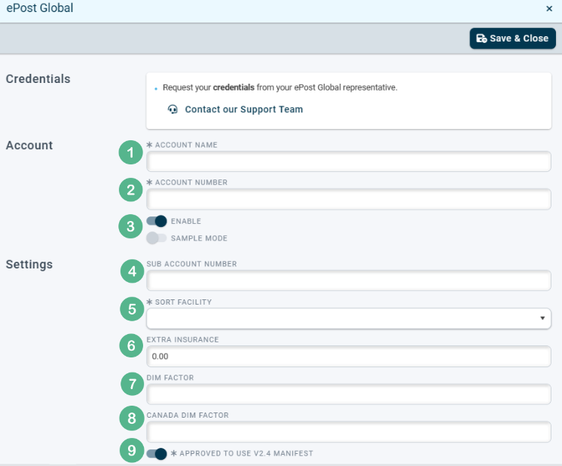Click the Account Name input field
Screen dimensions: 562x466
pos(349,161)
